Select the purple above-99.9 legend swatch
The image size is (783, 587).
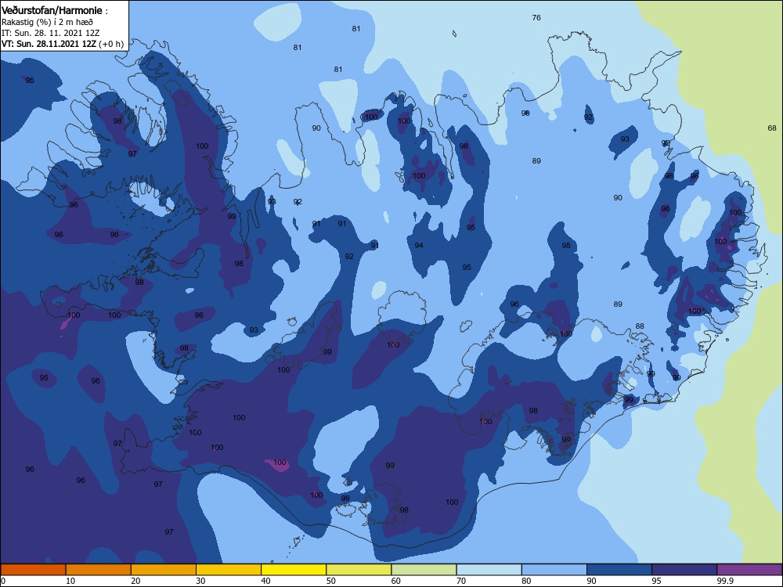point(749,570)
